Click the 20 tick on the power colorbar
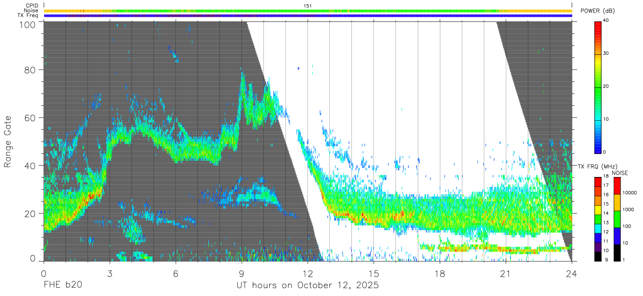Viewport: 643px width, 296px height. (x=606, y=86)
